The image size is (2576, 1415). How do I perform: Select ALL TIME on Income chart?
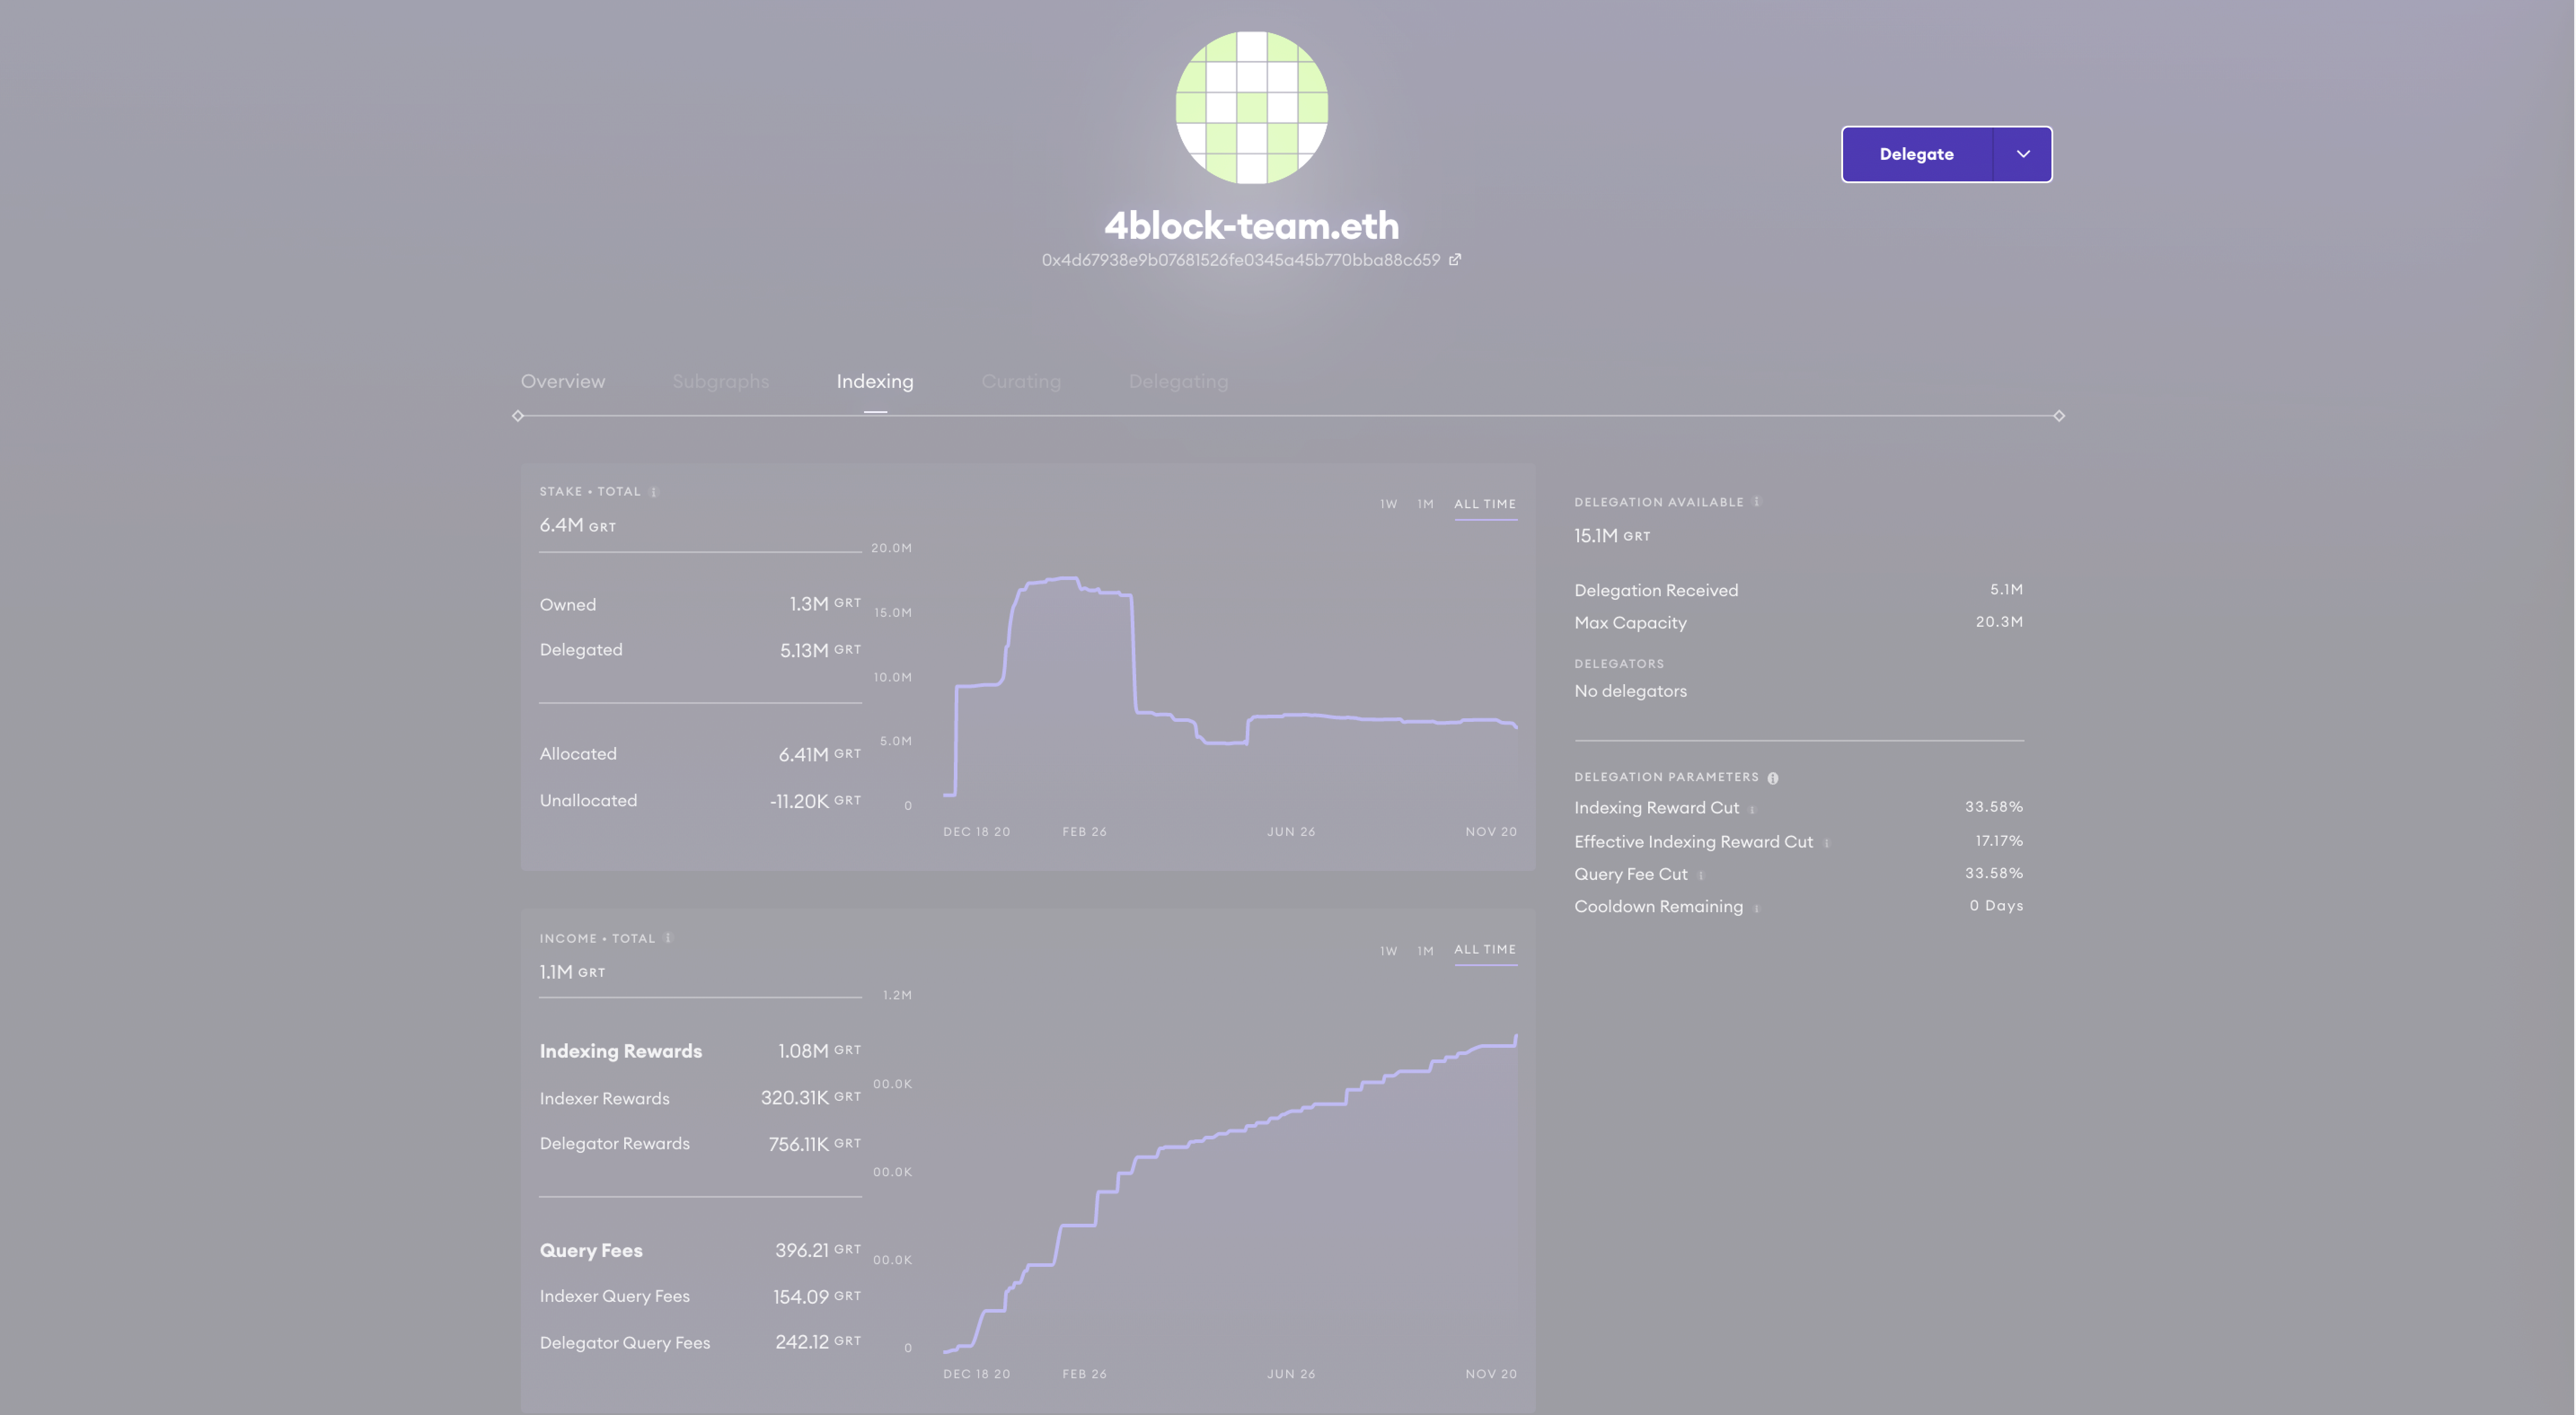pos(1485,949)
